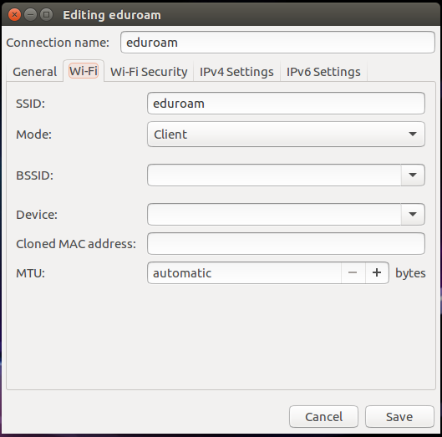Image resolution: width=442 pixels, height=437 pixels.
Task: Save the eduroam connection settings
Action: pos(399,417)
